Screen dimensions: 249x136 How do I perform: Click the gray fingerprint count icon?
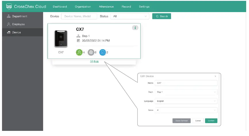[91, 53]
